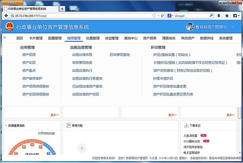Screen dimensions: 243x163
Task: Select the 使用管理 menu tab
Action: click(x=74, y=38)
